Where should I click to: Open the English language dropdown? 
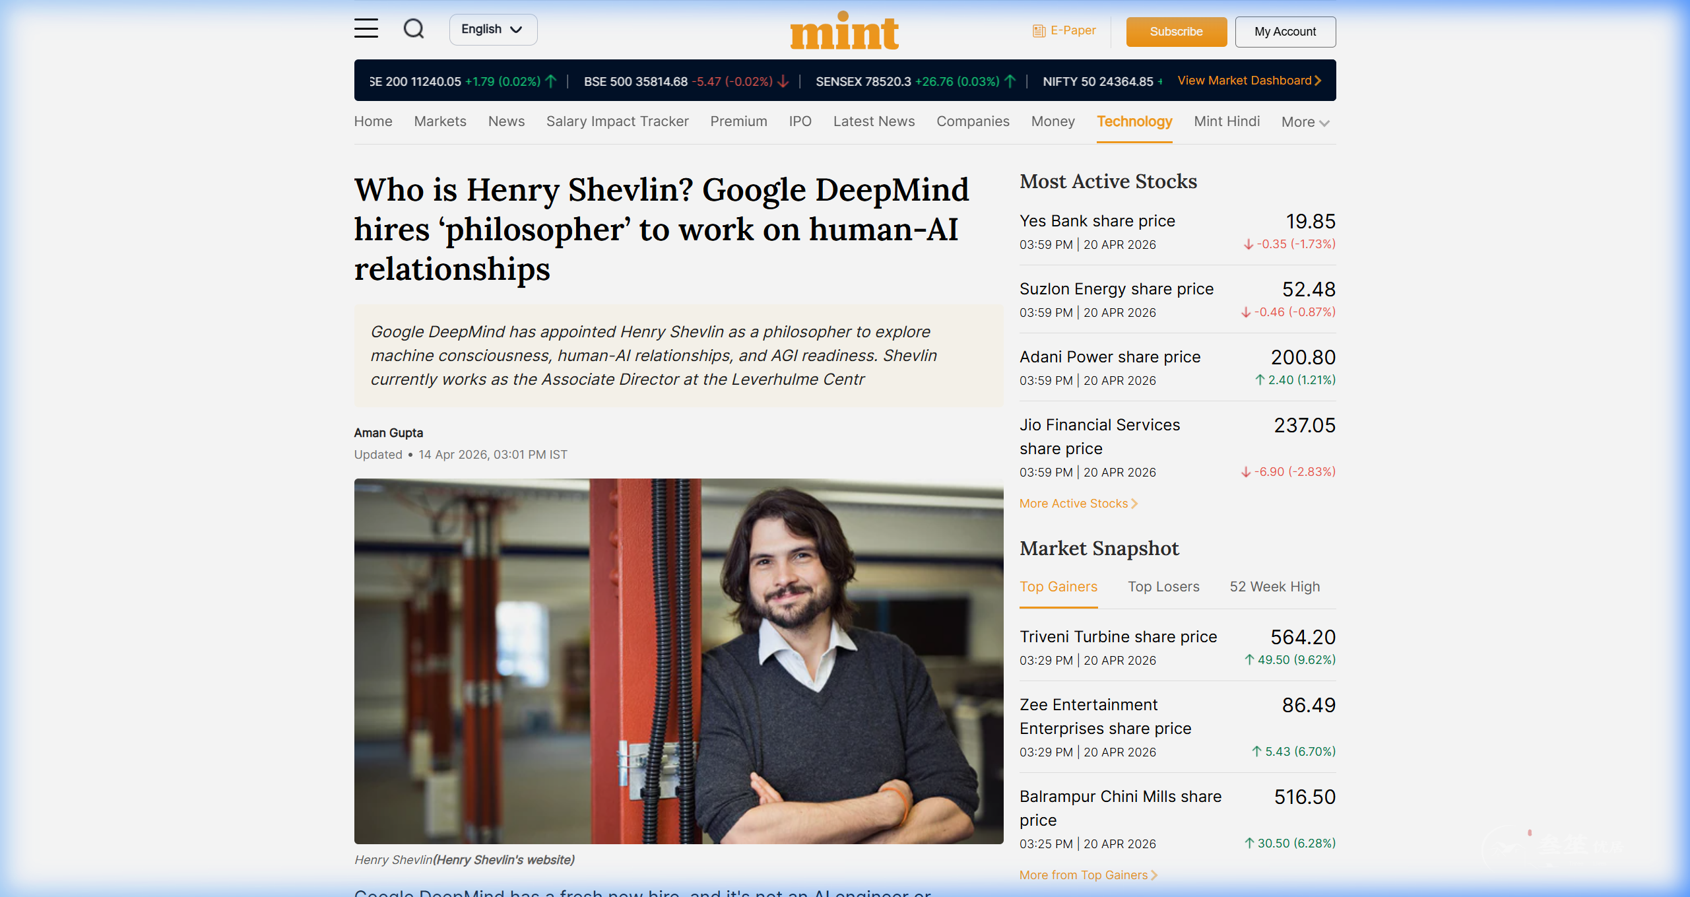tap(493, 30)
